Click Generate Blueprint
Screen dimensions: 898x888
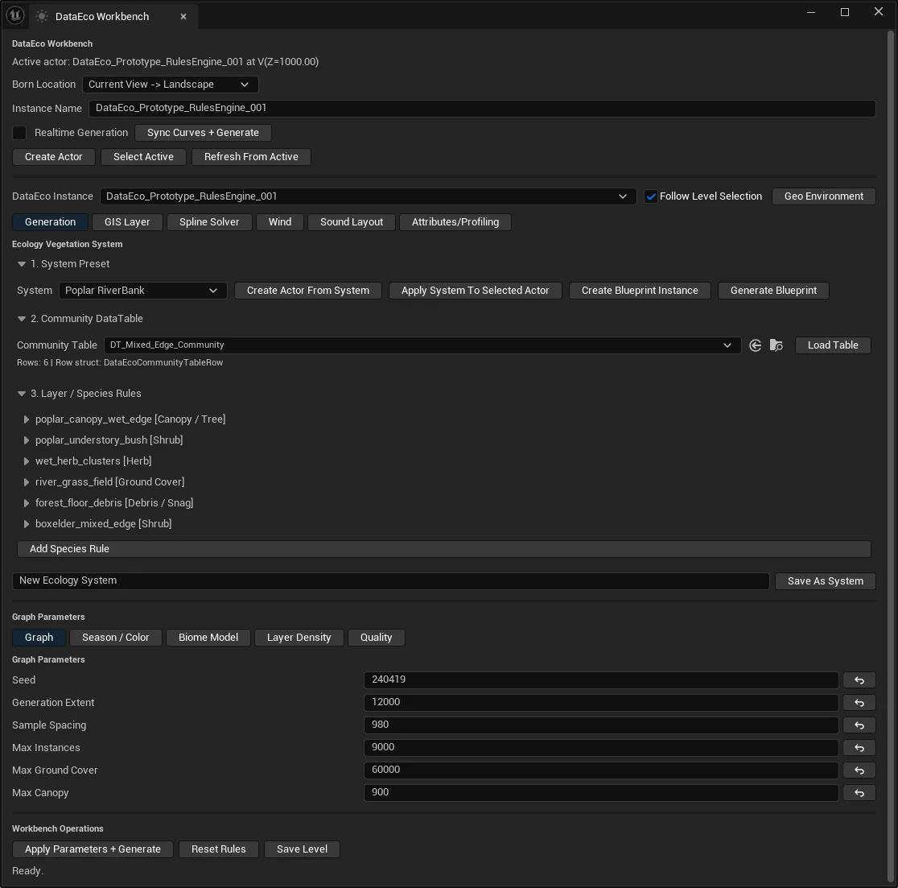point(774,291)
